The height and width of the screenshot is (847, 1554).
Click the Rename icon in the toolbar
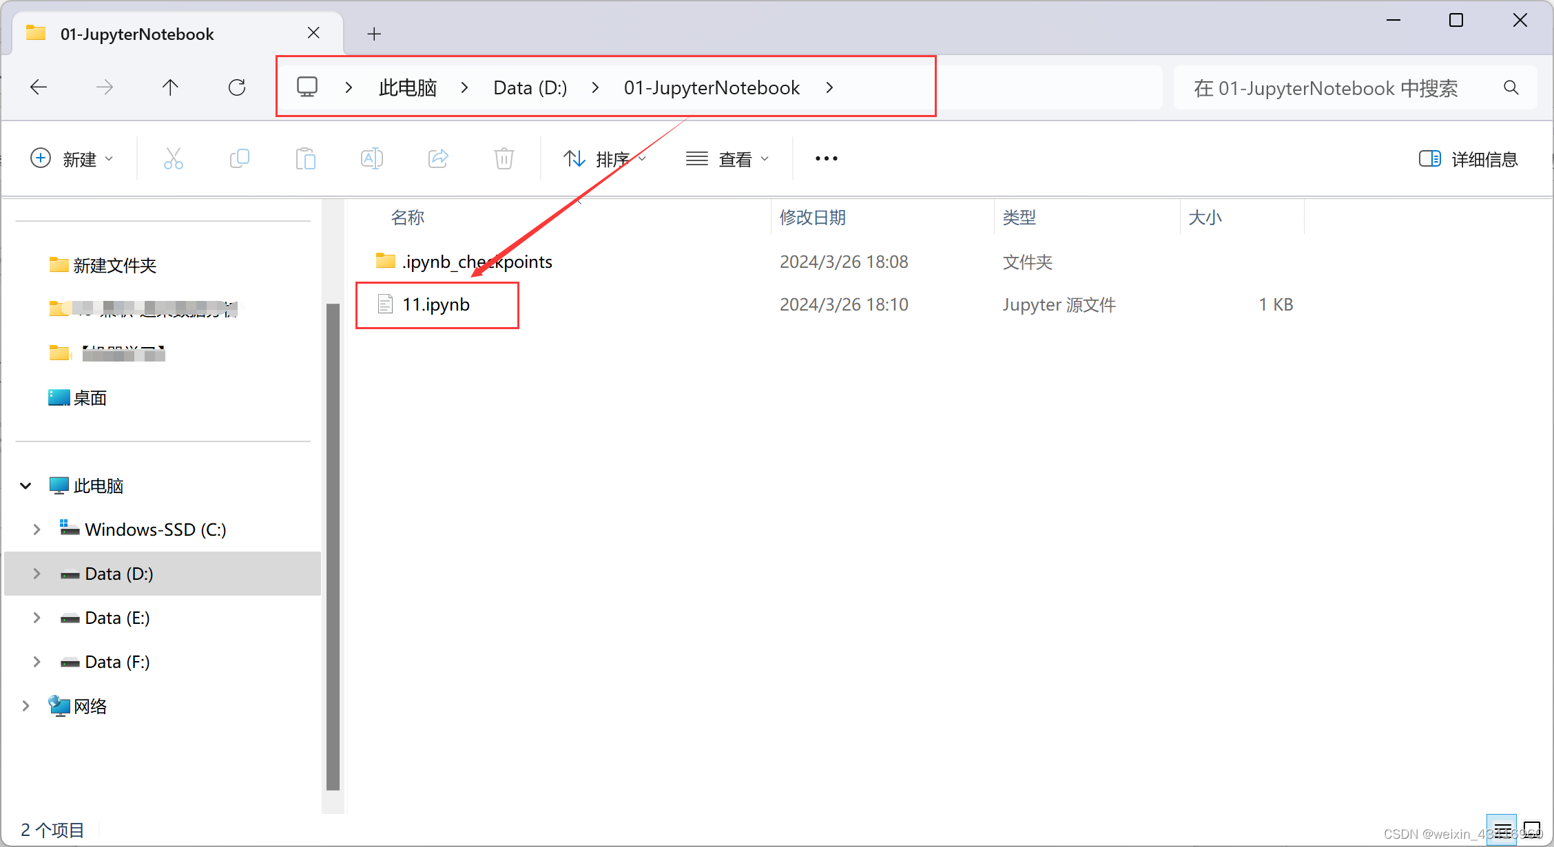point(372,159)
